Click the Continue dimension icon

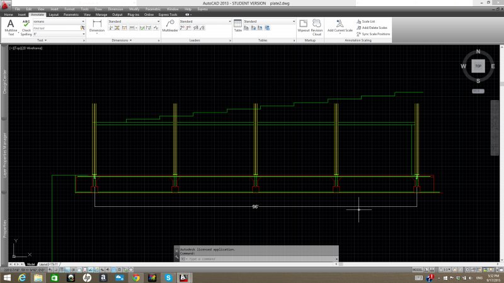click(132, 28)
